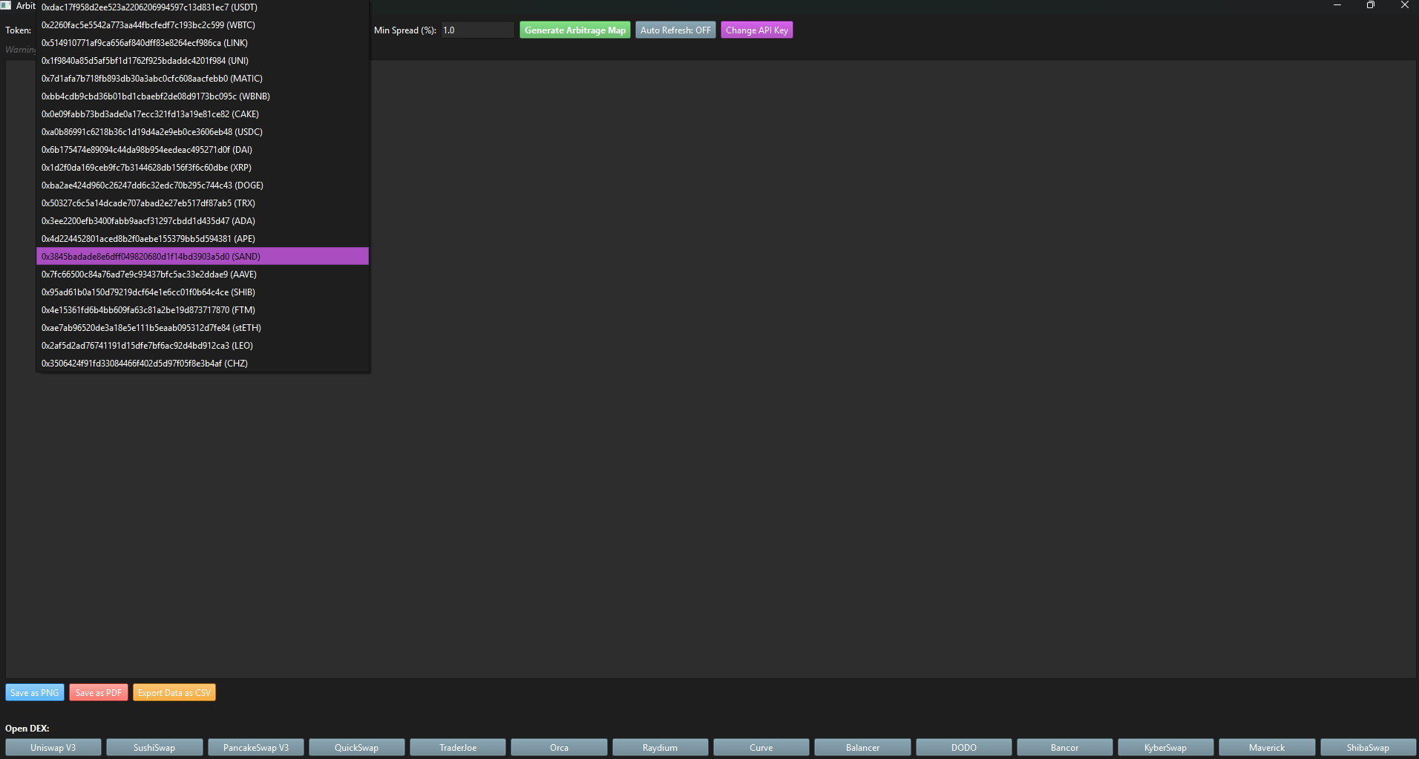Open the Raydium DEX button

tap(660, 747)
